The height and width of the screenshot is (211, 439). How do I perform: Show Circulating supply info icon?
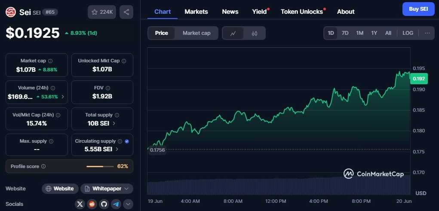coord(120,141)
